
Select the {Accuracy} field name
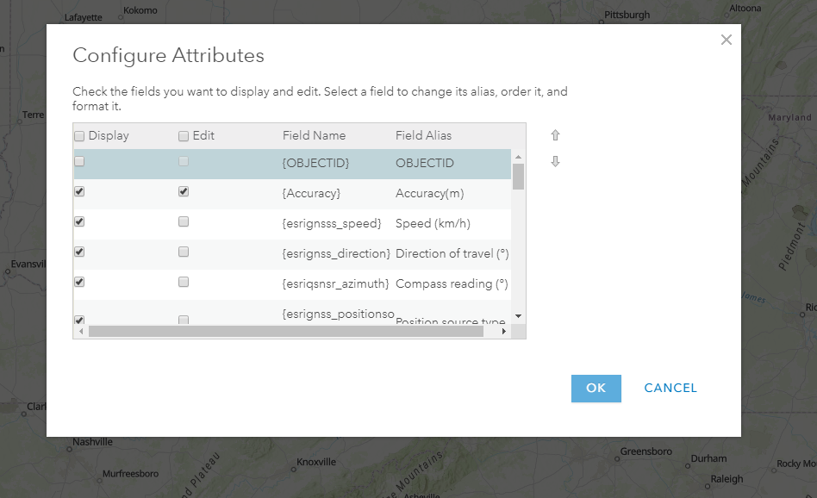(x=311, y=193)
